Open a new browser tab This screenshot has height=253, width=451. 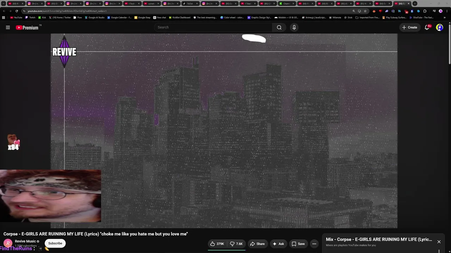click(415, 4)
